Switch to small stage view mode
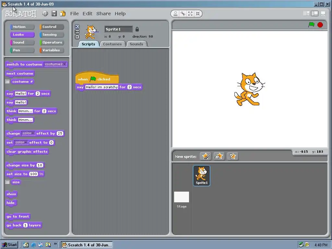332x249 pixels. [306, 14]
